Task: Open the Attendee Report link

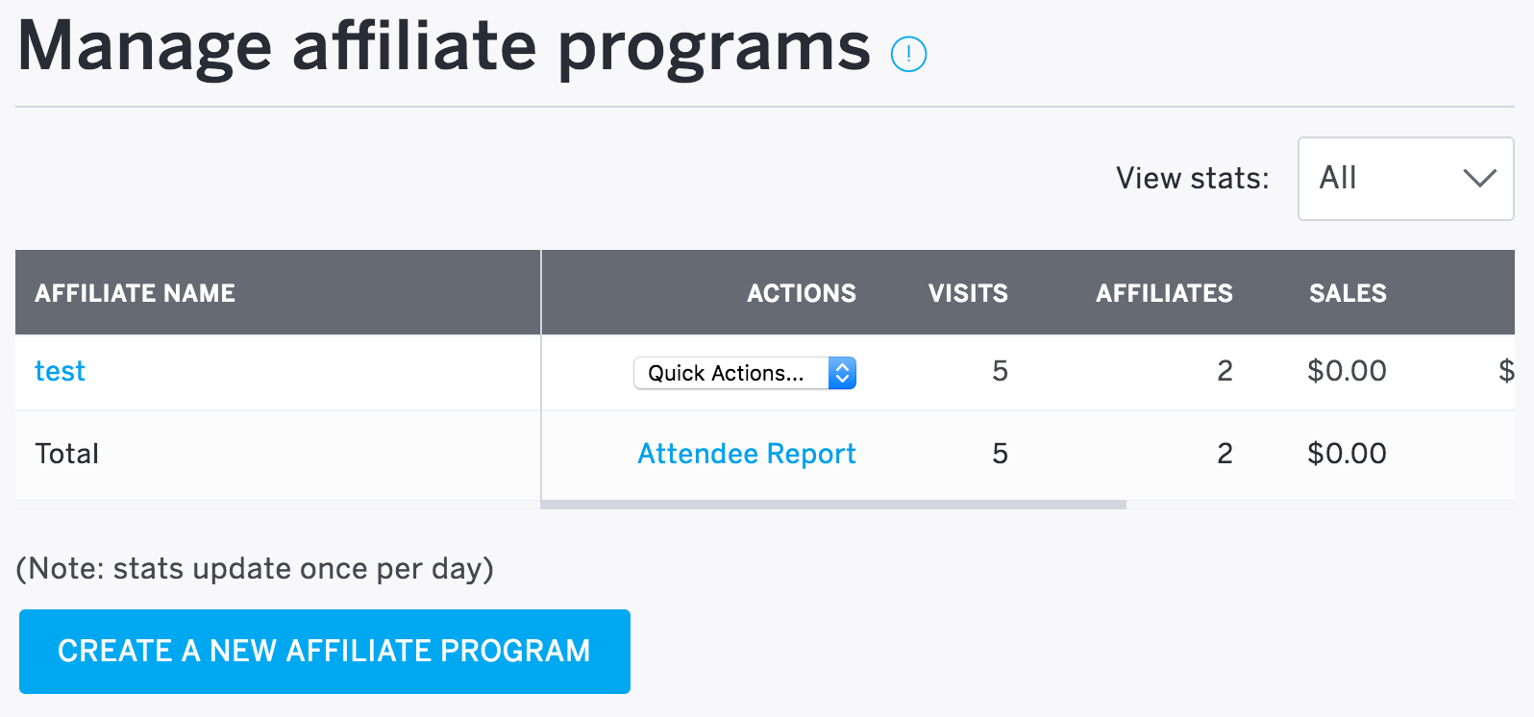Action: 747,454
